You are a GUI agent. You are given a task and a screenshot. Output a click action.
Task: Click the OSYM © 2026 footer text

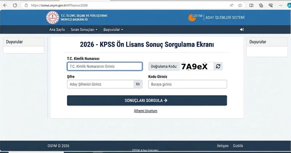click(58, 146)
